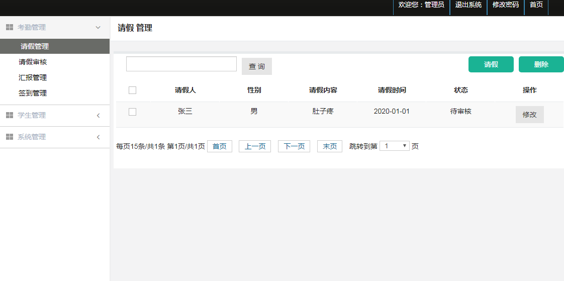Click the grid icon beside 学生管理

click(x=9, y=115)
